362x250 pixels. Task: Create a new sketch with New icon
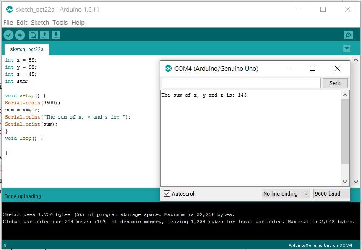tap(33, 35)
